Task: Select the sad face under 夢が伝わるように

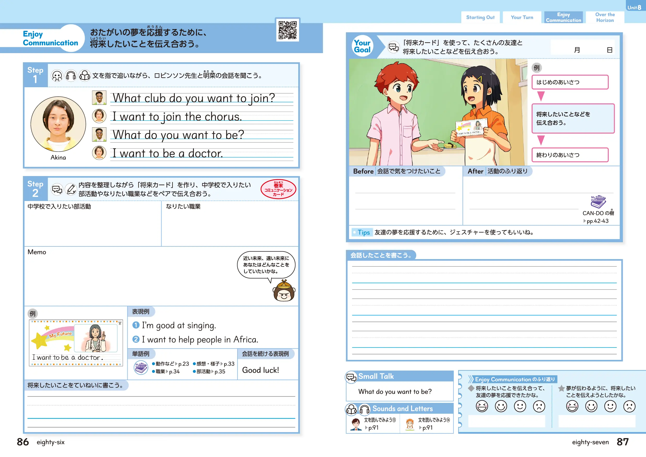Action: click(x=629, y=406)
